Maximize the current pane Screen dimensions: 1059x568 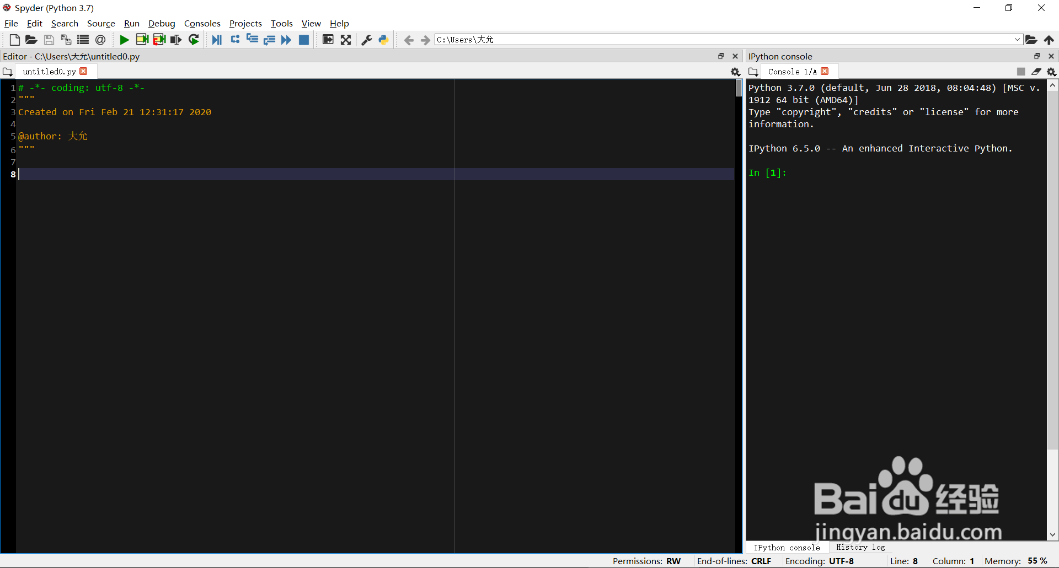tap(328, 40)
